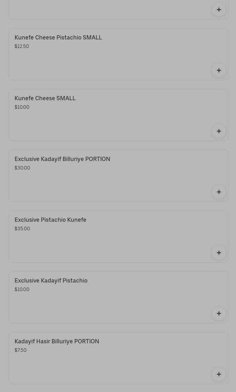
Task: Click plus icon for Exclusive Kadayif Pistachio
Action: click(x=219, y=313)
